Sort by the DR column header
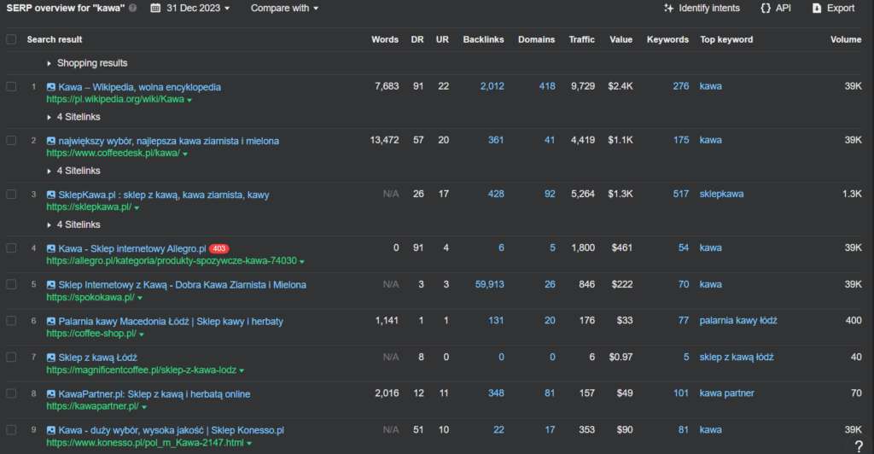The width and height of the screenshot is (874, 454). 417,39
